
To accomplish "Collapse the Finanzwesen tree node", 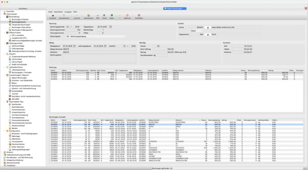I will [2, 14].
